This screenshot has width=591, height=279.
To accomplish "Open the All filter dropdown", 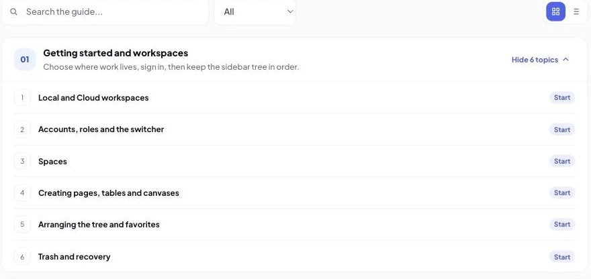I will (x=255, y=11).
